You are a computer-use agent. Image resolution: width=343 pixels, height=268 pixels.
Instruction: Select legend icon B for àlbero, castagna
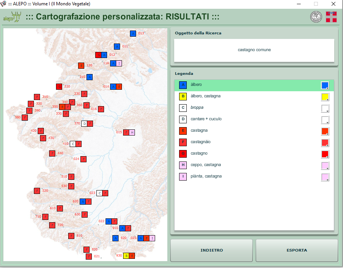183,97
